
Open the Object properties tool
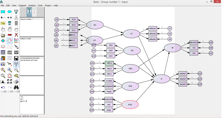tap(3, 64)
